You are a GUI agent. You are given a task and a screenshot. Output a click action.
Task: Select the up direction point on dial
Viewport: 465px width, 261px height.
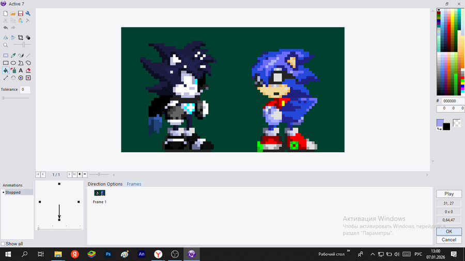[59, 184]
